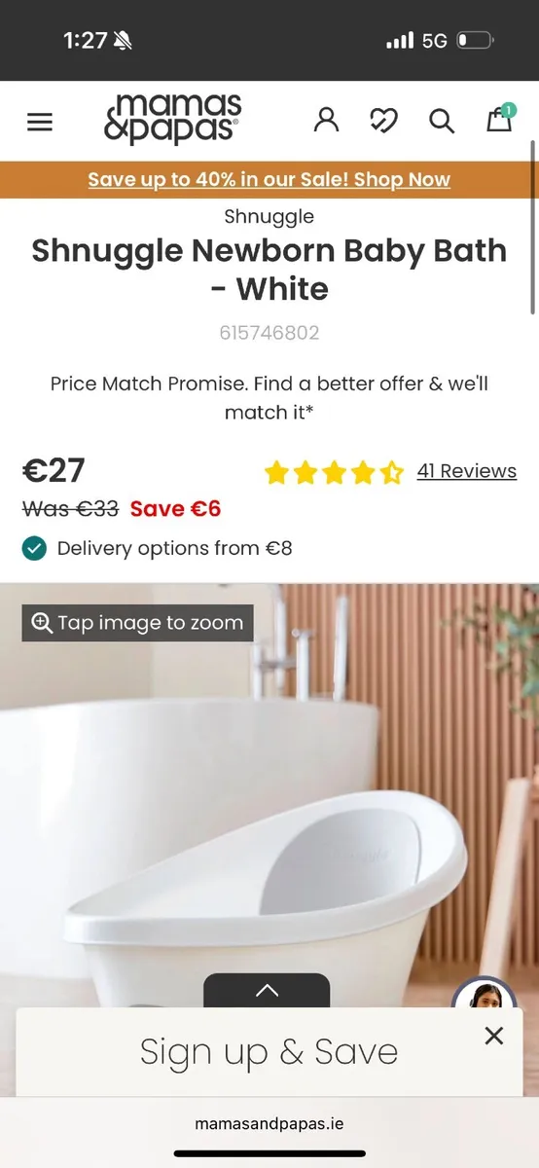Click the star rating display

[x=334, y=473]
